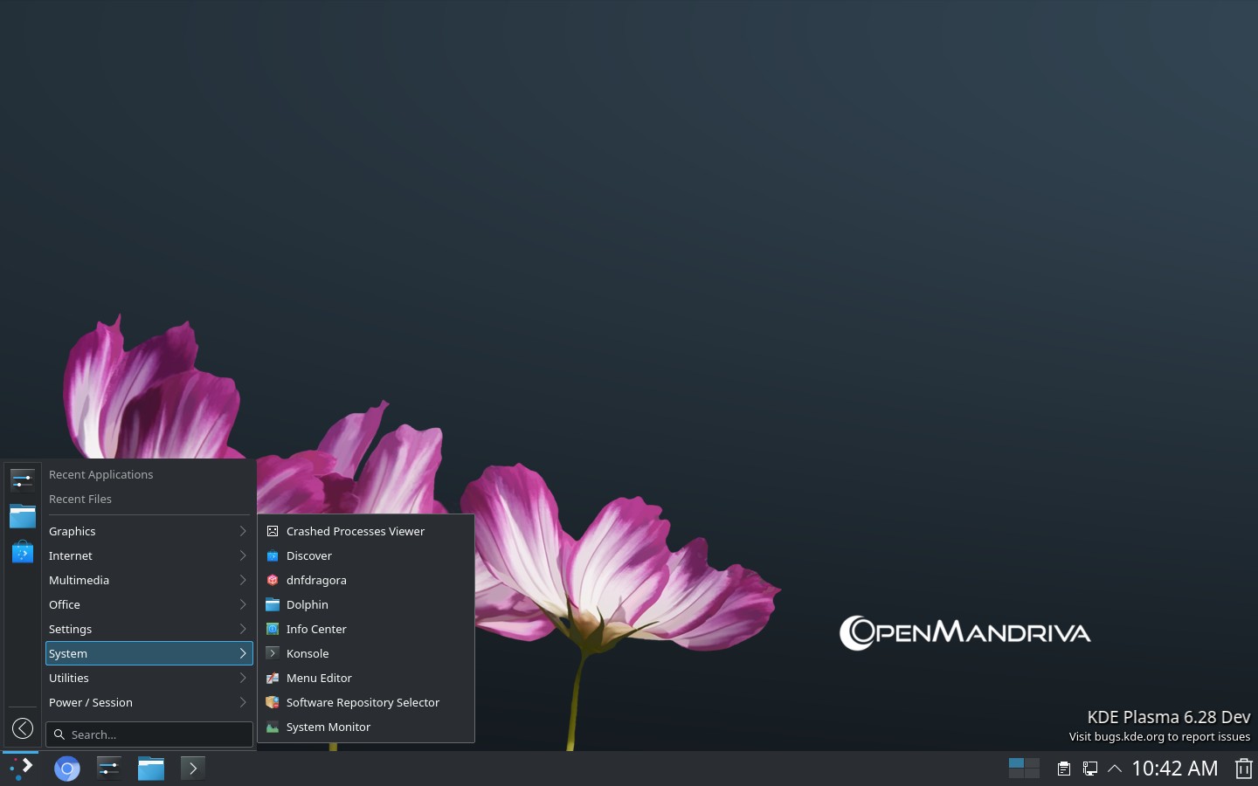Click the Discover favorite icon in launcher sidebar
This screenshot has height=786, width=1258.
(23, 552)
